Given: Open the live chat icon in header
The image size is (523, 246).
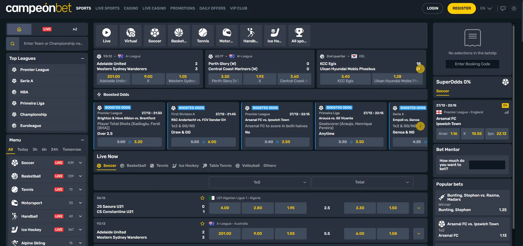Looking at the screenshot, I should [503, 8].
